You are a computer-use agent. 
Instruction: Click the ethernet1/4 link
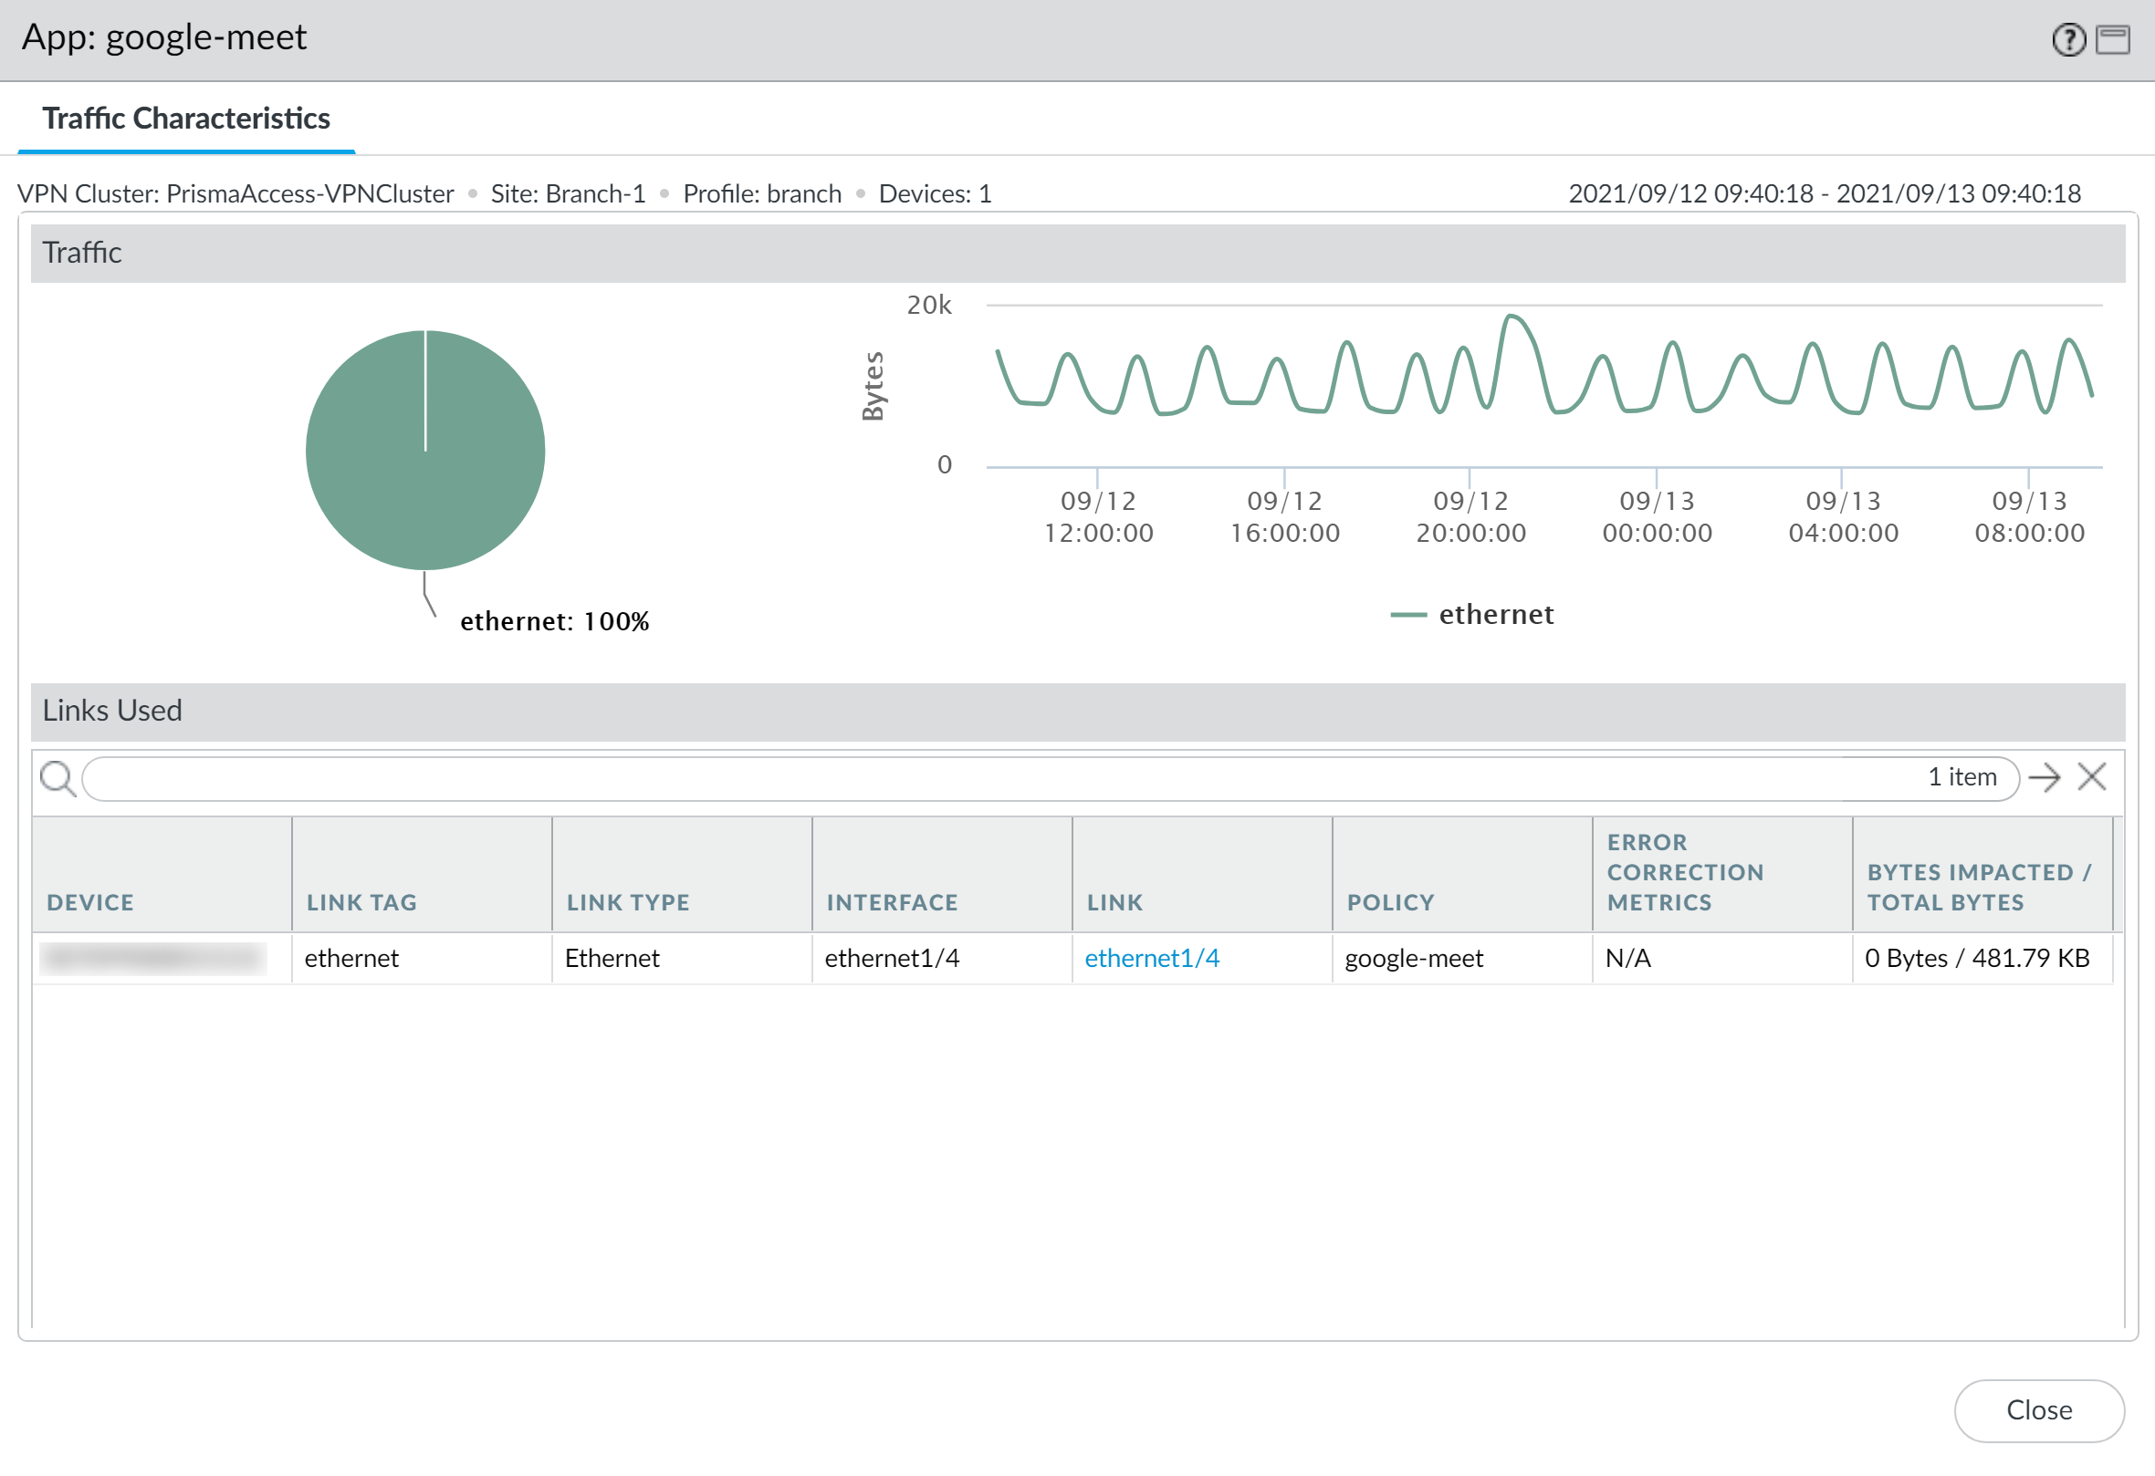pyautogui.click(x=1152, y=958)
